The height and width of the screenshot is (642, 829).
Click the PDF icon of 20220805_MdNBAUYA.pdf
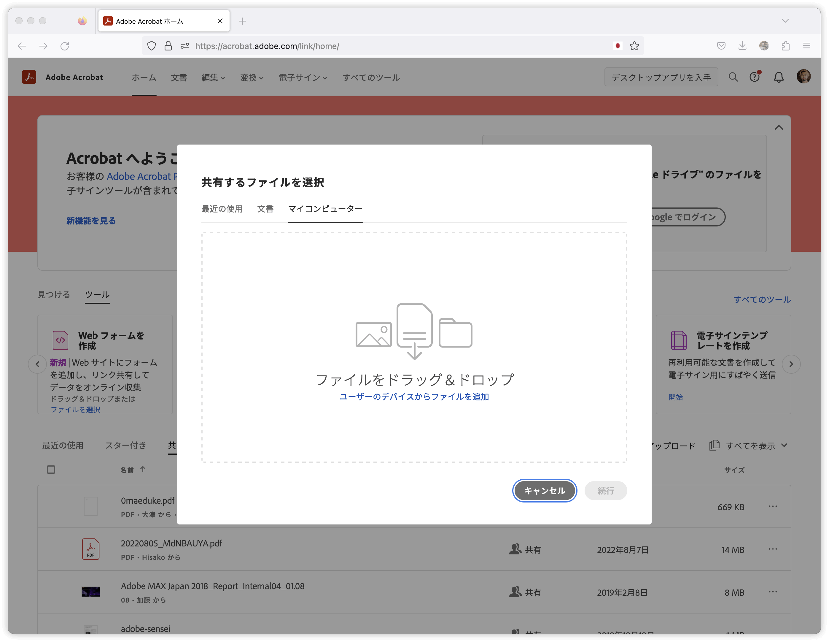pyautogui.click(x=90, y=549)
